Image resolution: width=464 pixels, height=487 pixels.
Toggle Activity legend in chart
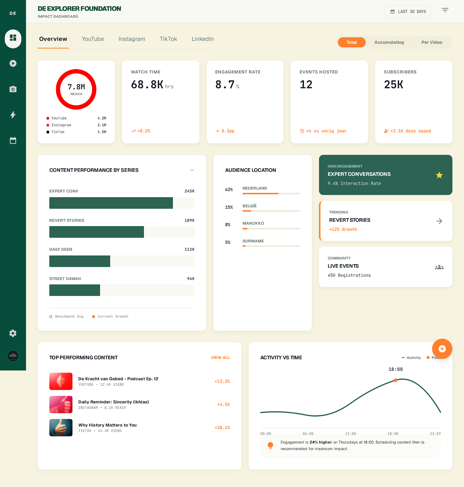click(411, 358)
